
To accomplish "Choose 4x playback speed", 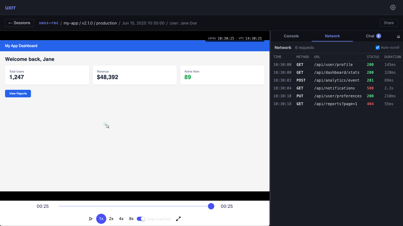I will [x=121, y=219].
